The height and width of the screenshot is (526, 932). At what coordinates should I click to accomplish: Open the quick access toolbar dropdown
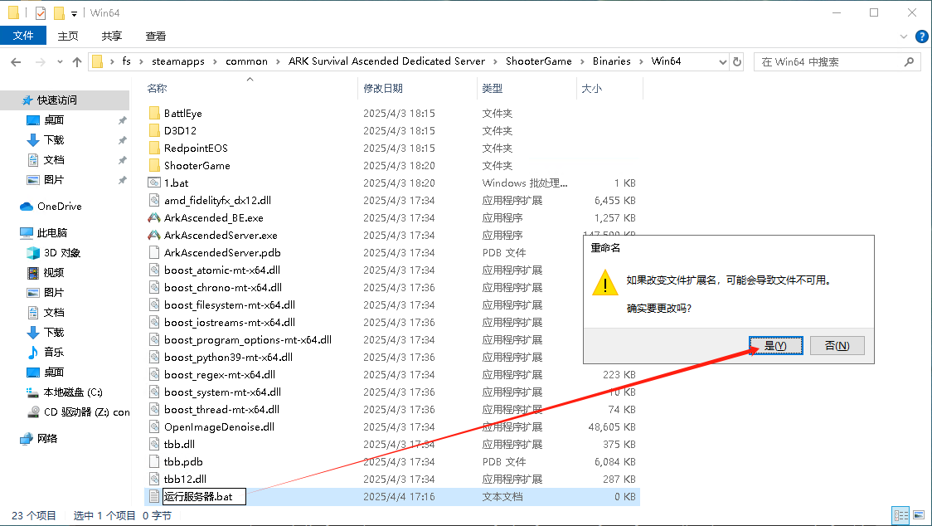(75, 13)
